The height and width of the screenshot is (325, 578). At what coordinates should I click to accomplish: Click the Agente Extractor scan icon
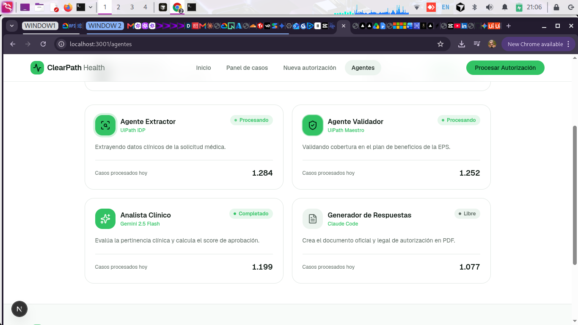[x=105, y=125]
